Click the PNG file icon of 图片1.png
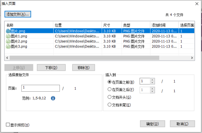This screenshot has width=202, height=133. click(8, 36)
